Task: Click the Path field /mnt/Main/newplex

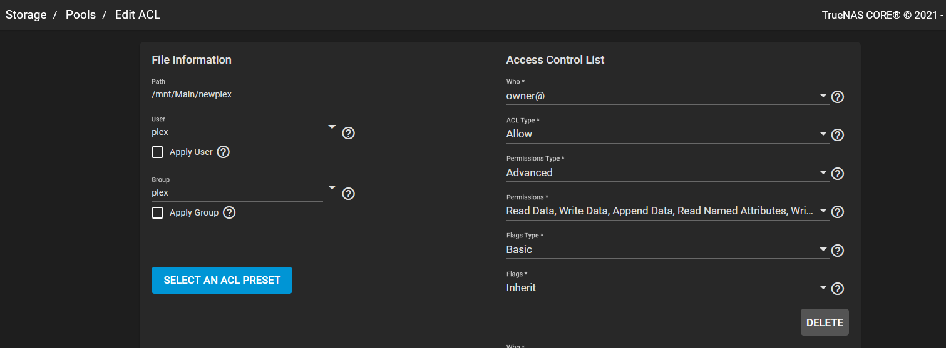Action: [322, 95]
